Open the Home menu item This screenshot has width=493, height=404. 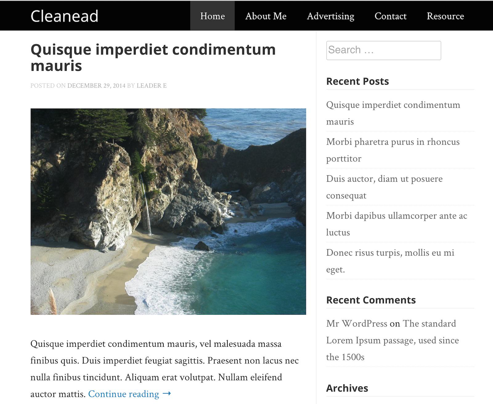point(212,16)
